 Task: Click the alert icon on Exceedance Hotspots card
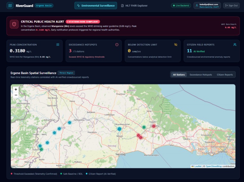[x=117, y=45]
